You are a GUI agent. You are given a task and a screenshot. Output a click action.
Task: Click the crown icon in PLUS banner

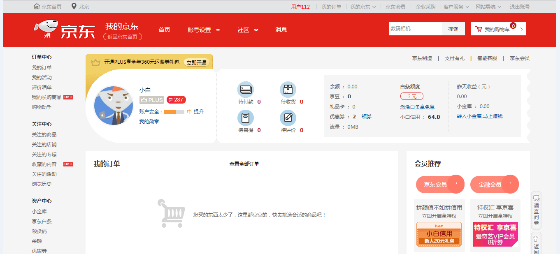[96, 62]
